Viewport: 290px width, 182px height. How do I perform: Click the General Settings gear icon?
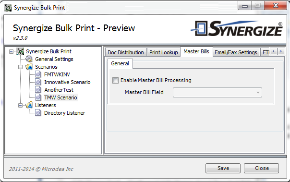tap(29, 59)
